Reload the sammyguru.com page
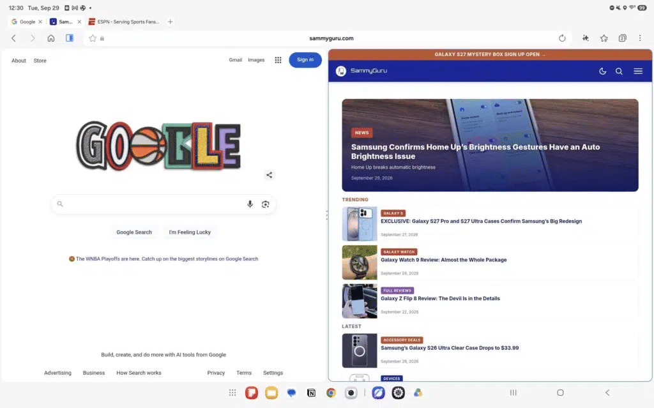The height and width of the screenshot is (408, 654). (x=562, y=38)
